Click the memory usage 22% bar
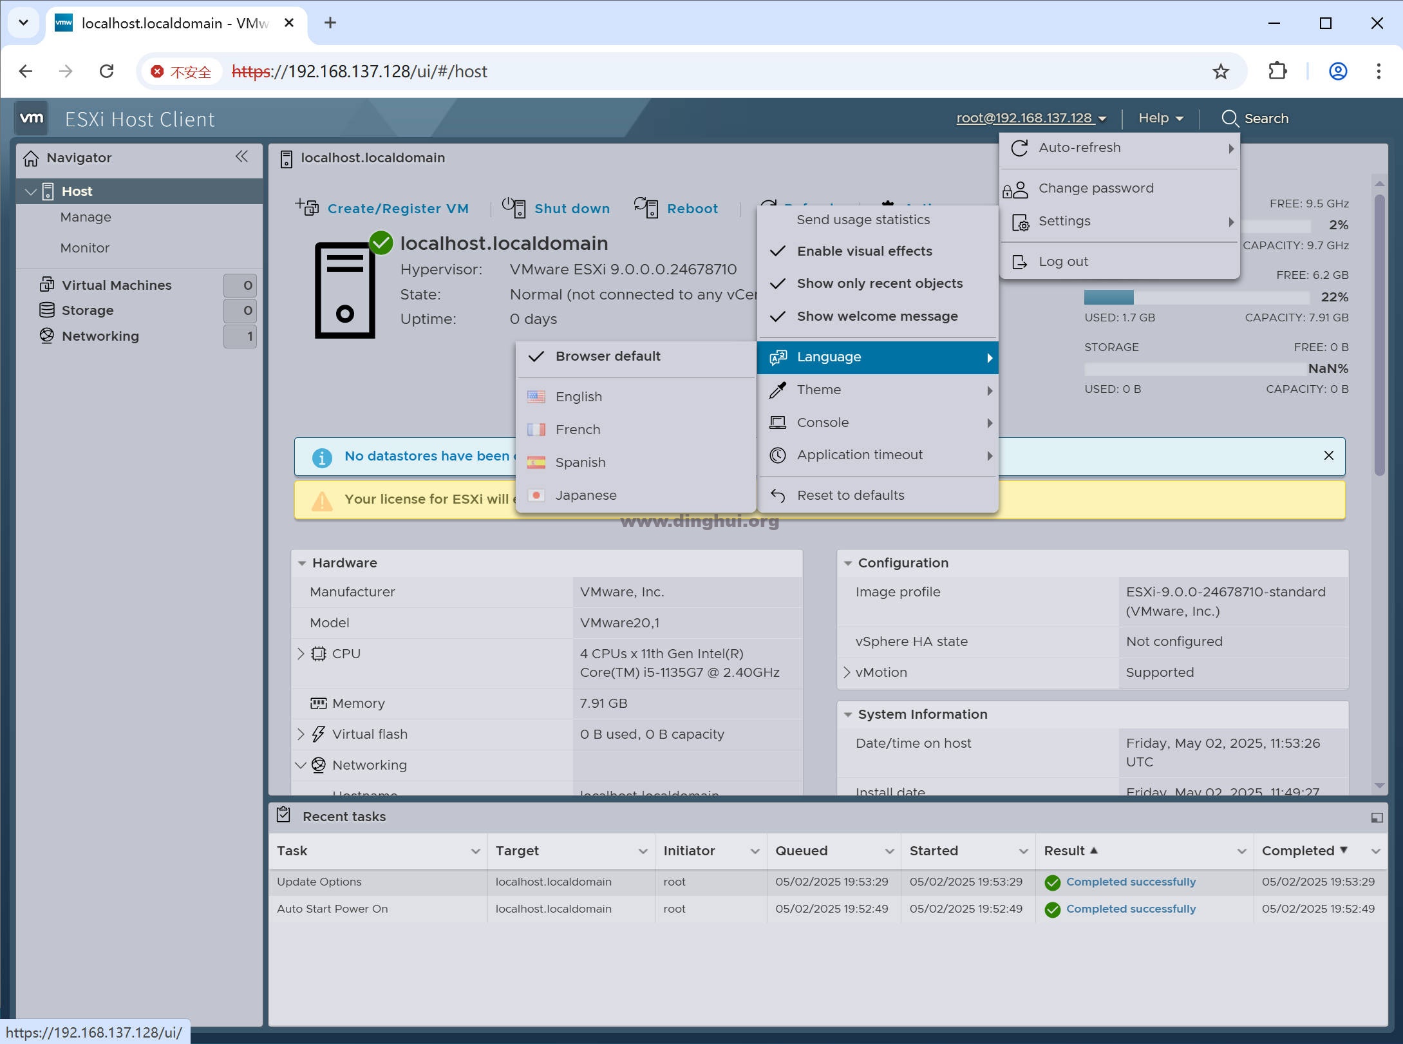 point(1196,297)
